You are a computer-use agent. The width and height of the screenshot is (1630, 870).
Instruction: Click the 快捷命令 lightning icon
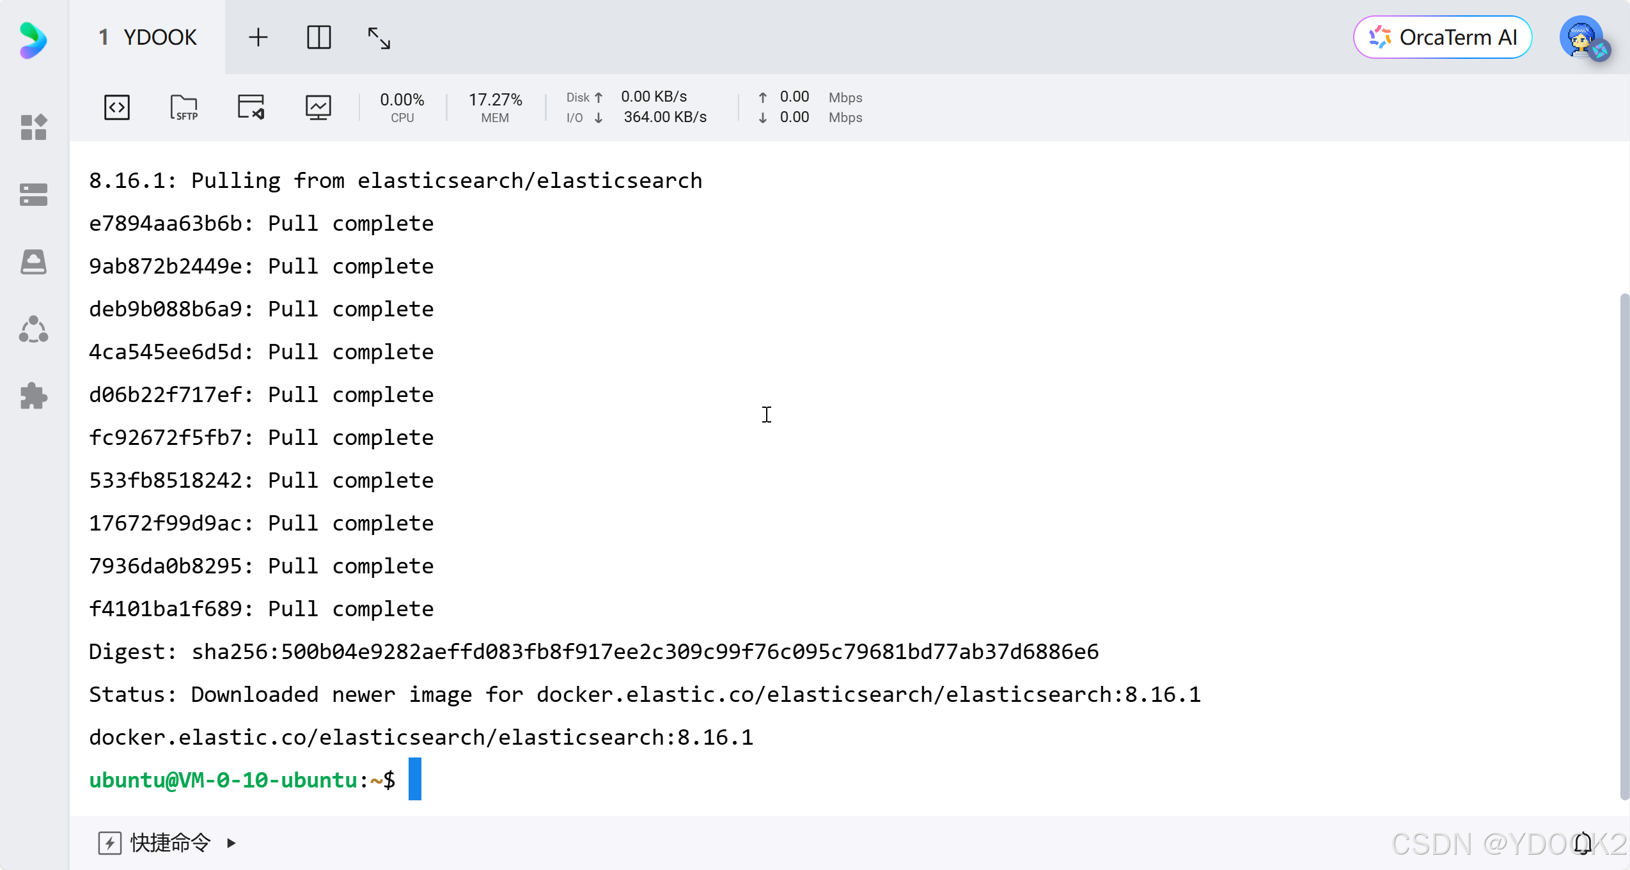pos(110,843)
